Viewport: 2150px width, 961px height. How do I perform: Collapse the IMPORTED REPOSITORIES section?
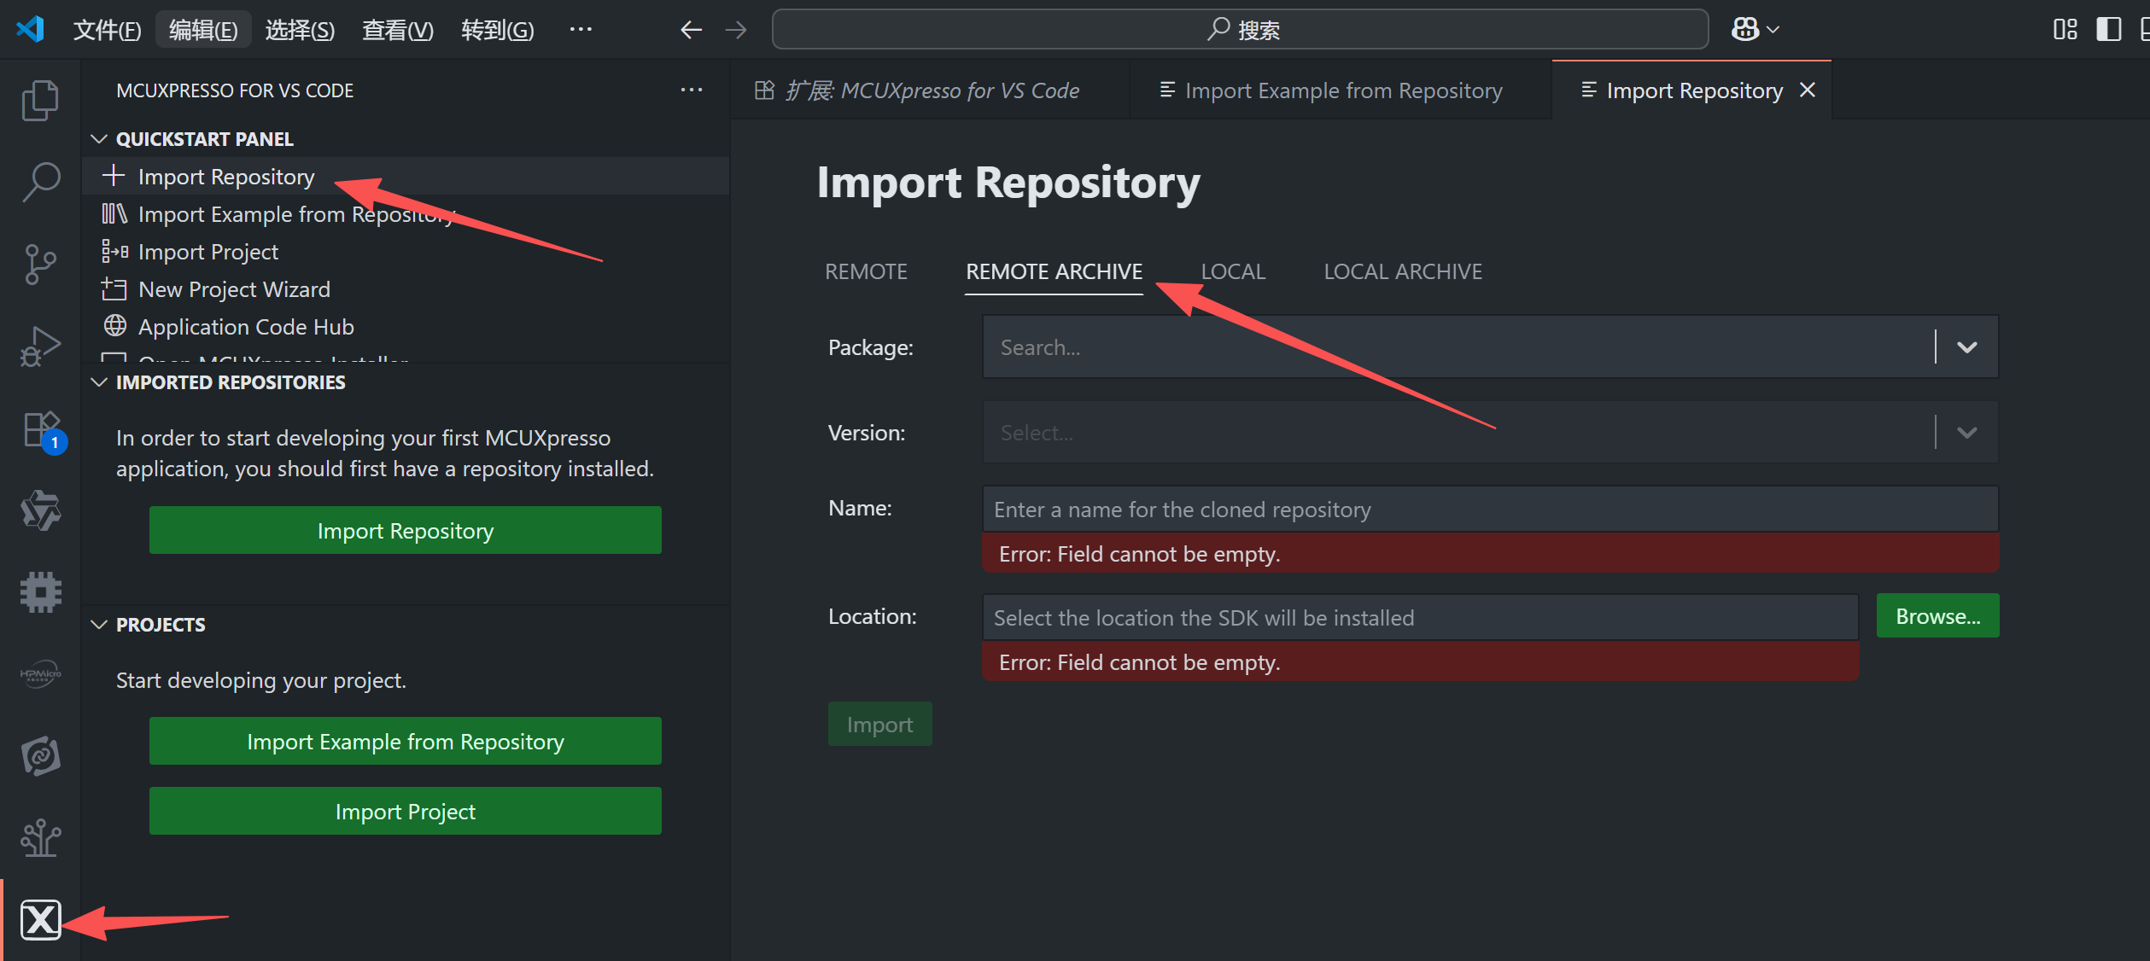click(x=99, y=381)
